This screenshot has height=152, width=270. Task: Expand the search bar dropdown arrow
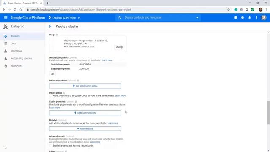click(x=197, y=18)
